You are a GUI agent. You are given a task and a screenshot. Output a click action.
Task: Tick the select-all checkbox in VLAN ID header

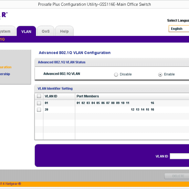pos(39,96)
